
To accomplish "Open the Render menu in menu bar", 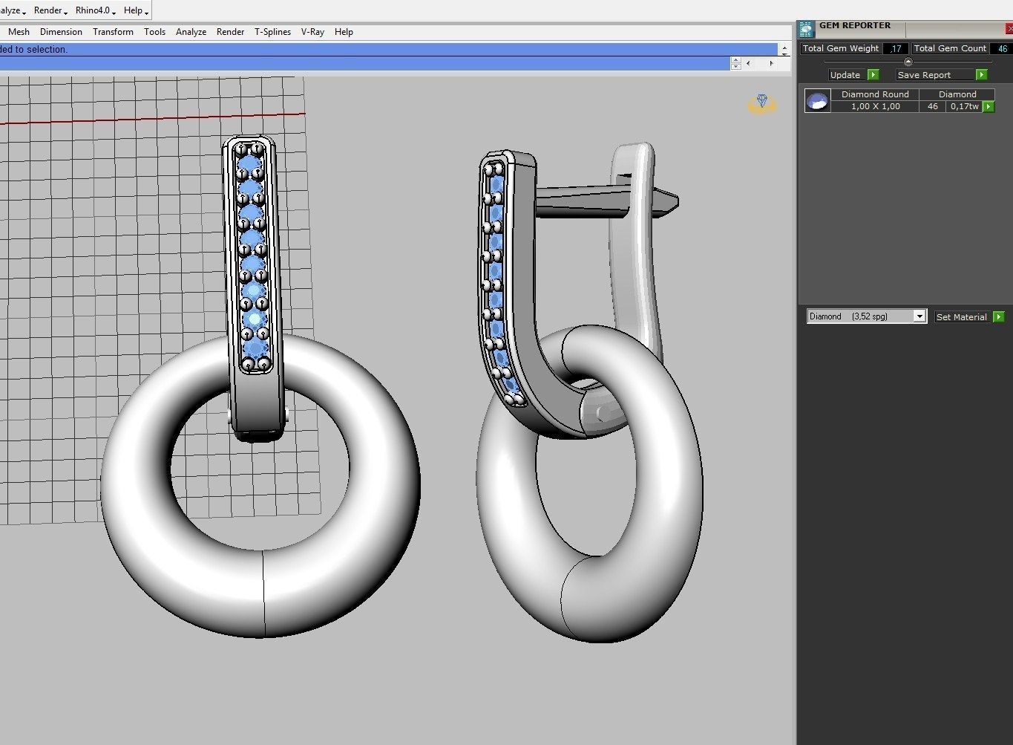I will tap(230, 32).
